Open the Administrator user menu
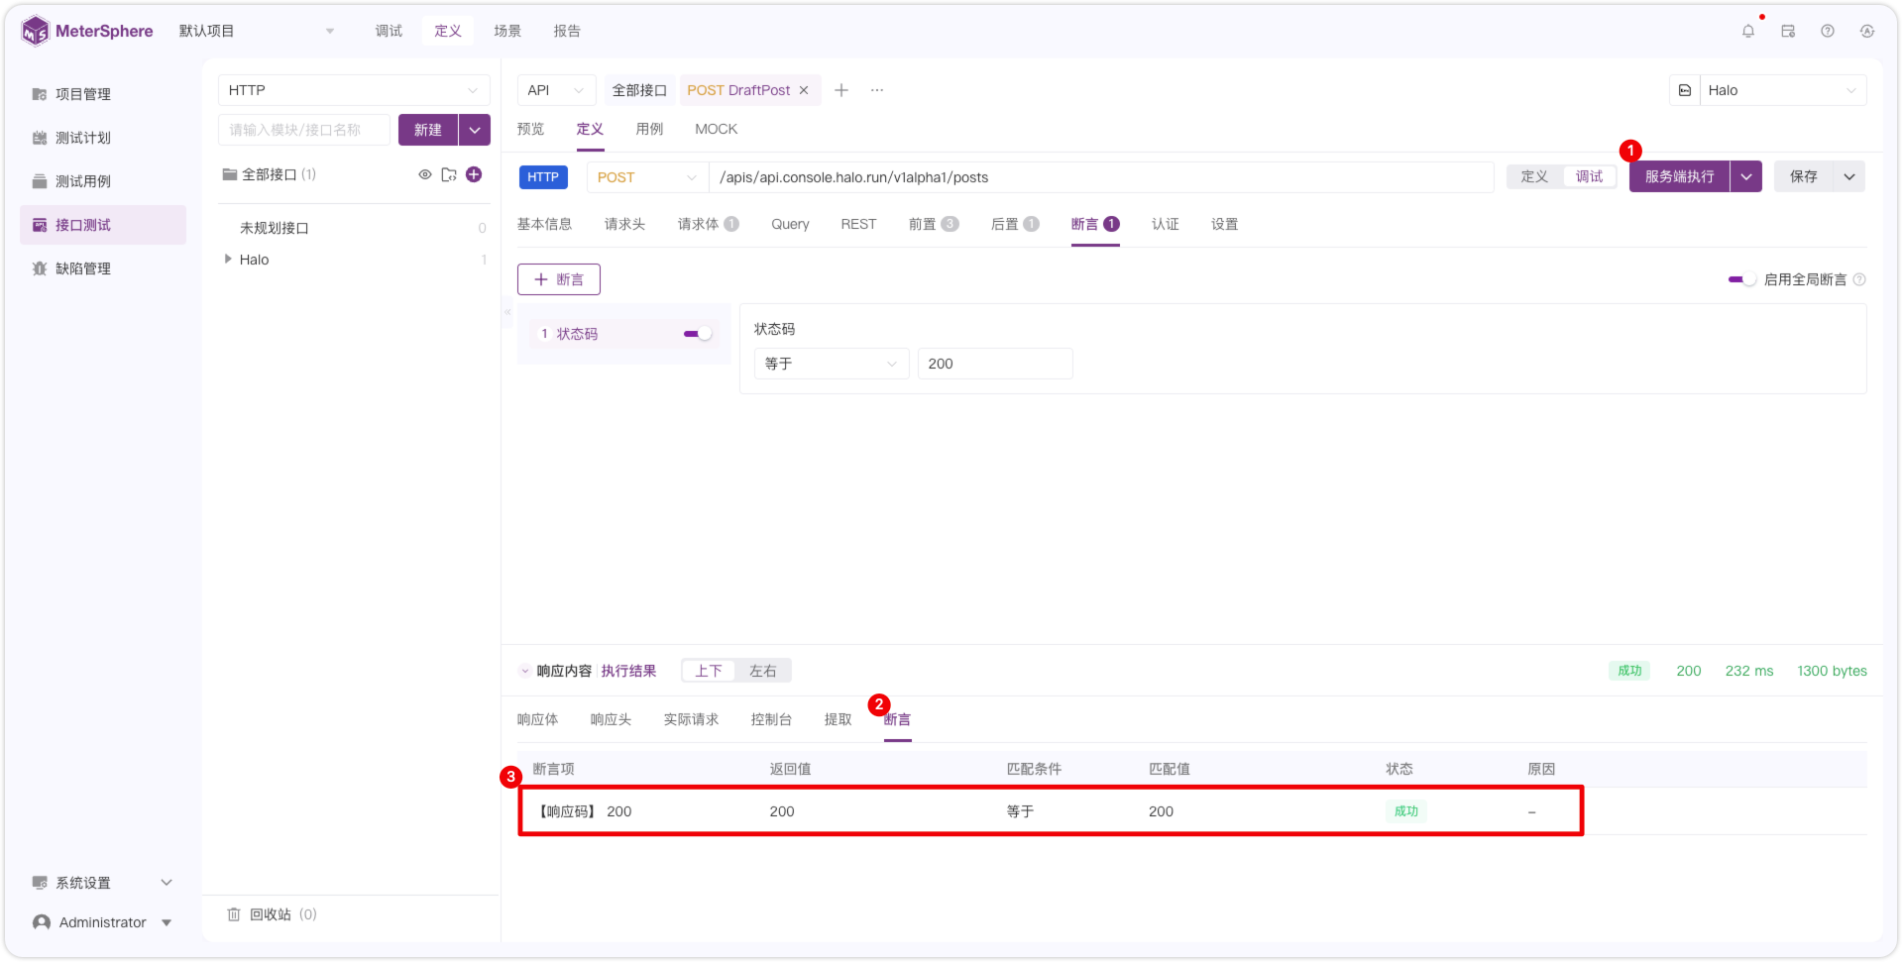The height and width of the screenshot is (962, 1902). (x=103, y=922)
